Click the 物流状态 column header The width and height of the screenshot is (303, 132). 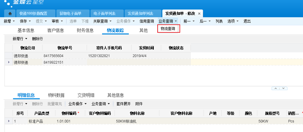pyautogui.click(x=176, y=48)
